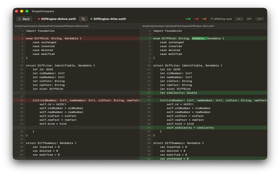Click 'import Foundation' in the right pane
This screenshot has height=175, width=280.
[x=167, y=31]
